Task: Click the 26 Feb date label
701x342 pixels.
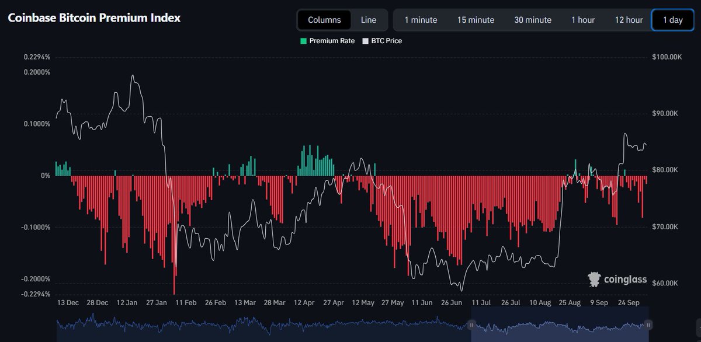Action: pyautogui.click(x=216, y=303)
